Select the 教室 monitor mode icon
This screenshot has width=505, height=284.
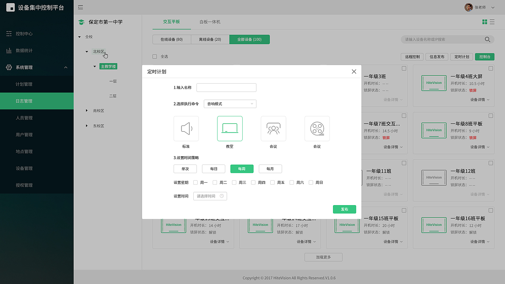tap(230, 128)
